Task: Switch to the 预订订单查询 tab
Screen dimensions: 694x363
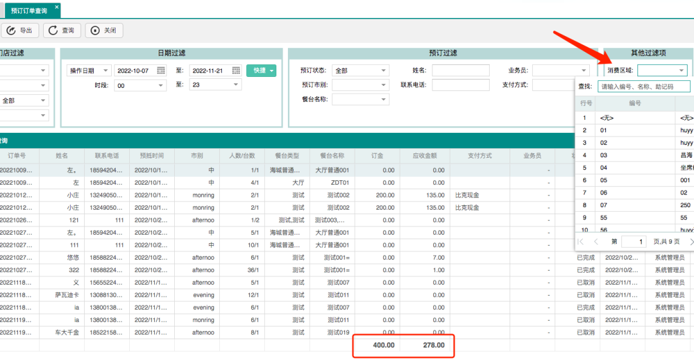Action: [29, 10]
